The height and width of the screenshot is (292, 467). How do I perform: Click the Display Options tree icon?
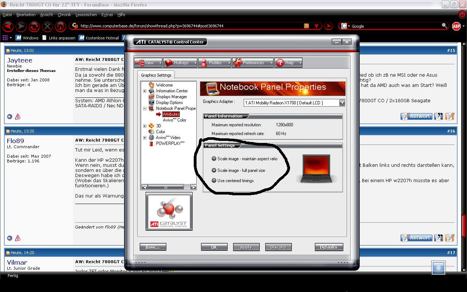click(x=151, y=103)
